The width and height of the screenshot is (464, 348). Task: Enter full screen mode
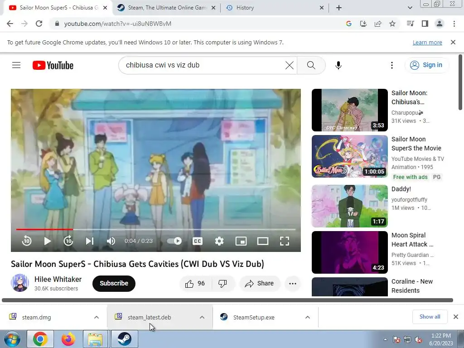click(x=285, y=241)
